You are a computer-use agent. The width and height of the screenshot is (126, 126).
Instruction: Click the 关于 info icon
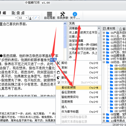75,14
